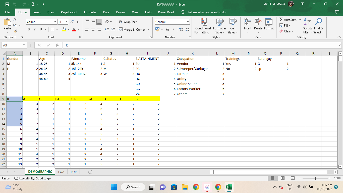Open the Calibri font name dropdown
Image resolution: width=343 pixels, height=193 pixels.
pos(55,22)
